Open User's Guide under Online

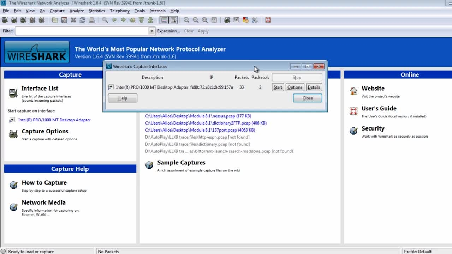[379, 109]
